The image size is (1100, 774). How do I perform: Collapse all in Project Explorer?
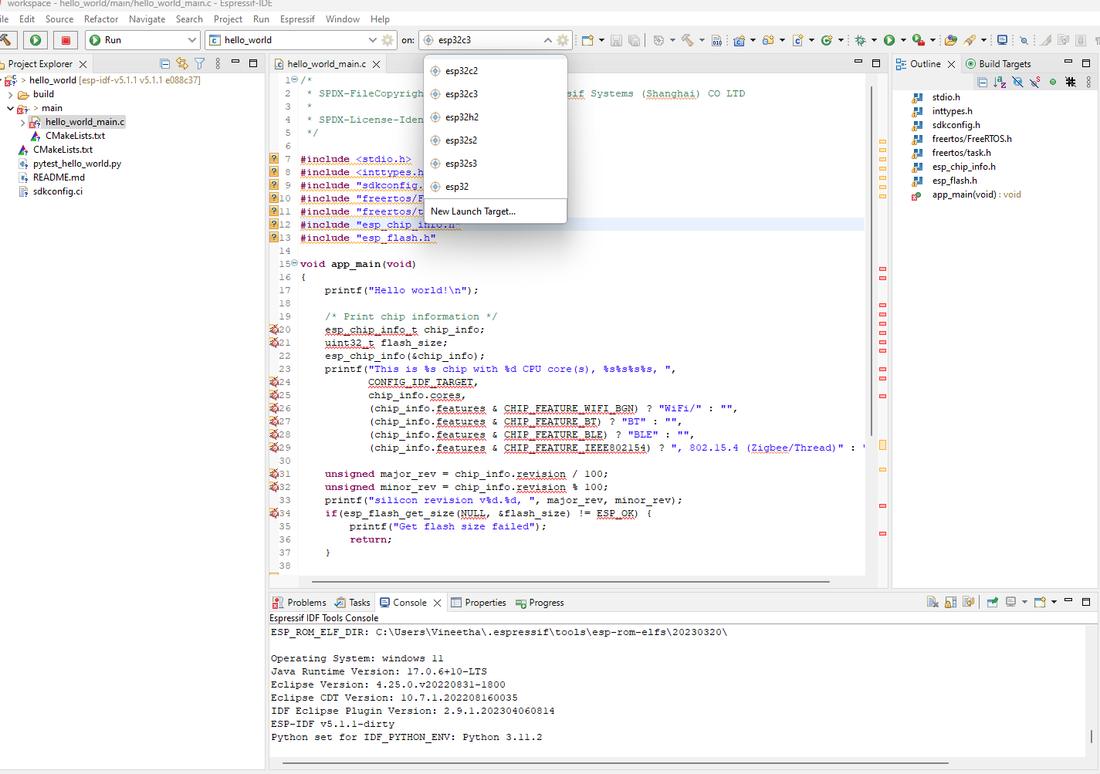[x=164, y=63]
